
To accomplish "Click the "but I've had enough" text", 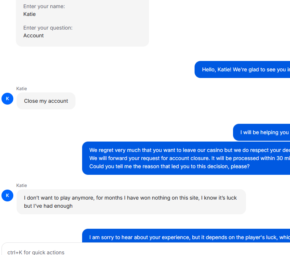I will pyautogui.click(x=48, y=206).
